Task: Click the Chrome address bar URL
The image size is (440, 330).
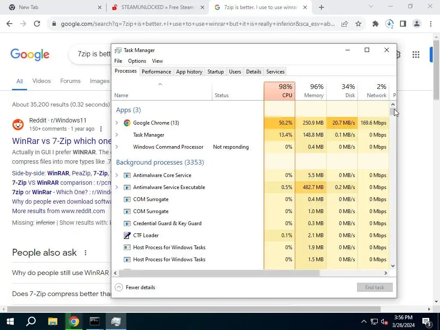Action: pos(198,24)
